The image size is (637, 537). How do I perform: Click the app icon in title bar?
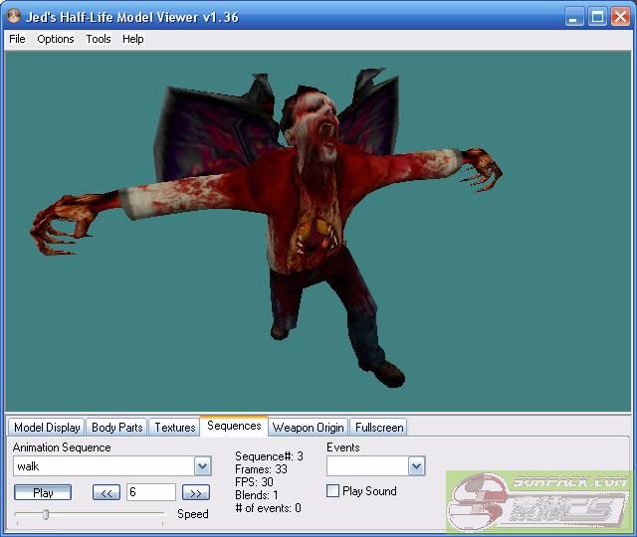14,17
